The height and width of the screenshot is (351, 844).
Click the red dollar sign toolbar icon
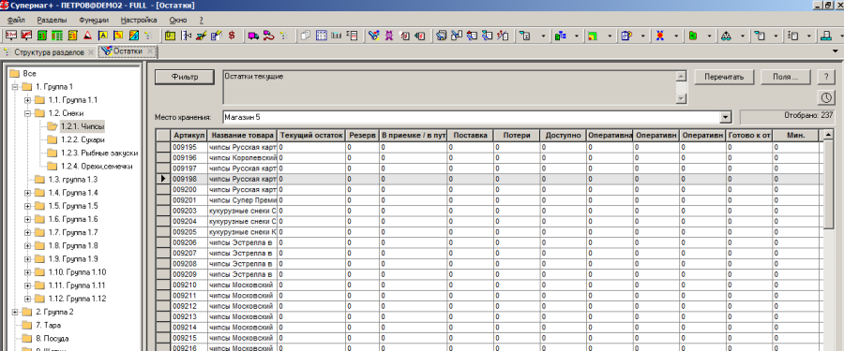point(232,36)
